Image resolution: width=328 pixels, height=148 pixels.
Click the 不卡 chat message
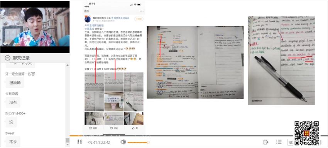pyautogui.click(x=13, y=142)
